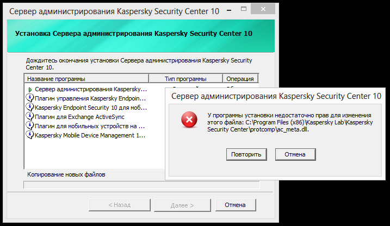
Task: Click info icon beside Плагин управления Kaspersky Endpoint
Action: point(30,98)
